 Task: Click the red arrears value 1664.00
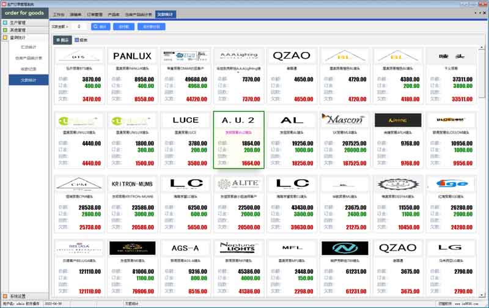[x=251, y=163]
